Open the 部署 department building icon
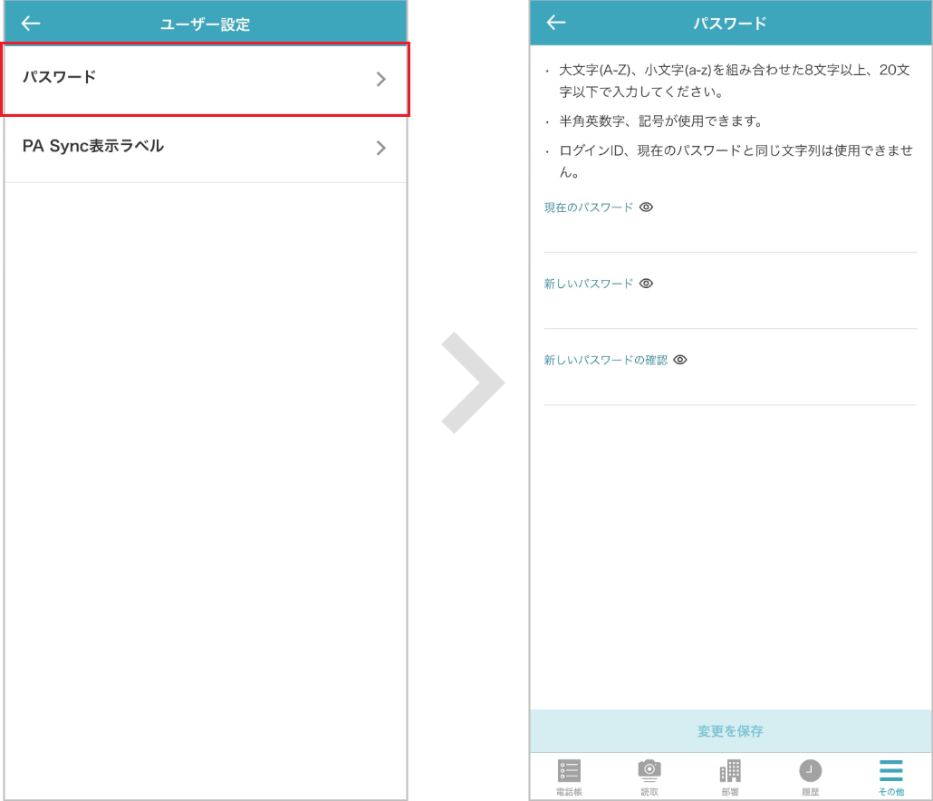933x801 pixels. (x=730, y=770)
